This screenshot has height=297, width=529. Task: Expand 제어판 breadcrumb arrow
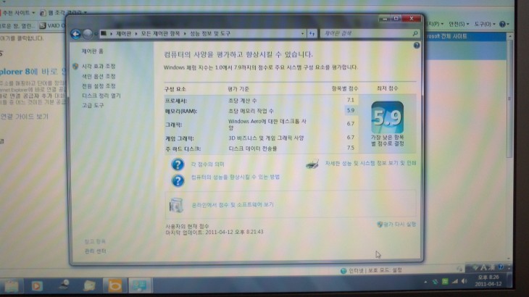tap(136, 34)
